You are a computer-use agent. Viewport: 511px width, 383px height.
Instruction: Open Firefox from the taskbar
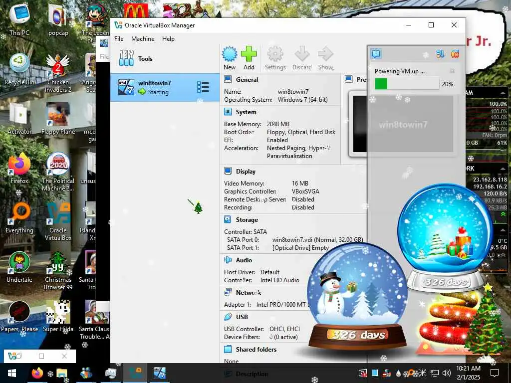[x=37, y=373]
